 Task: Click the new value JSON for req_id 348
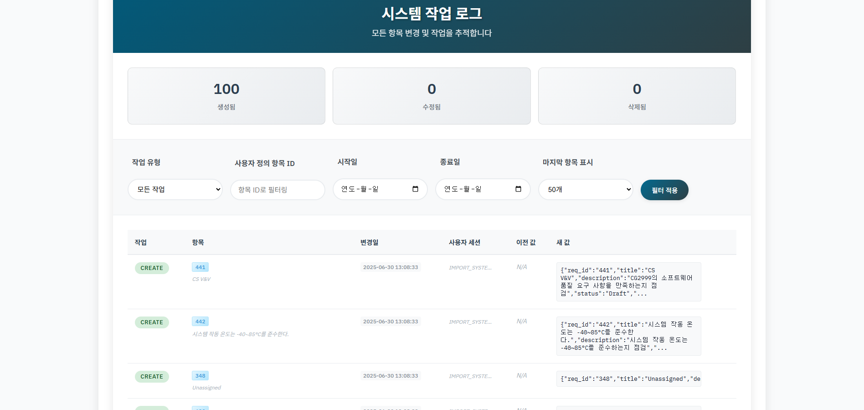(x=628, y=379)
